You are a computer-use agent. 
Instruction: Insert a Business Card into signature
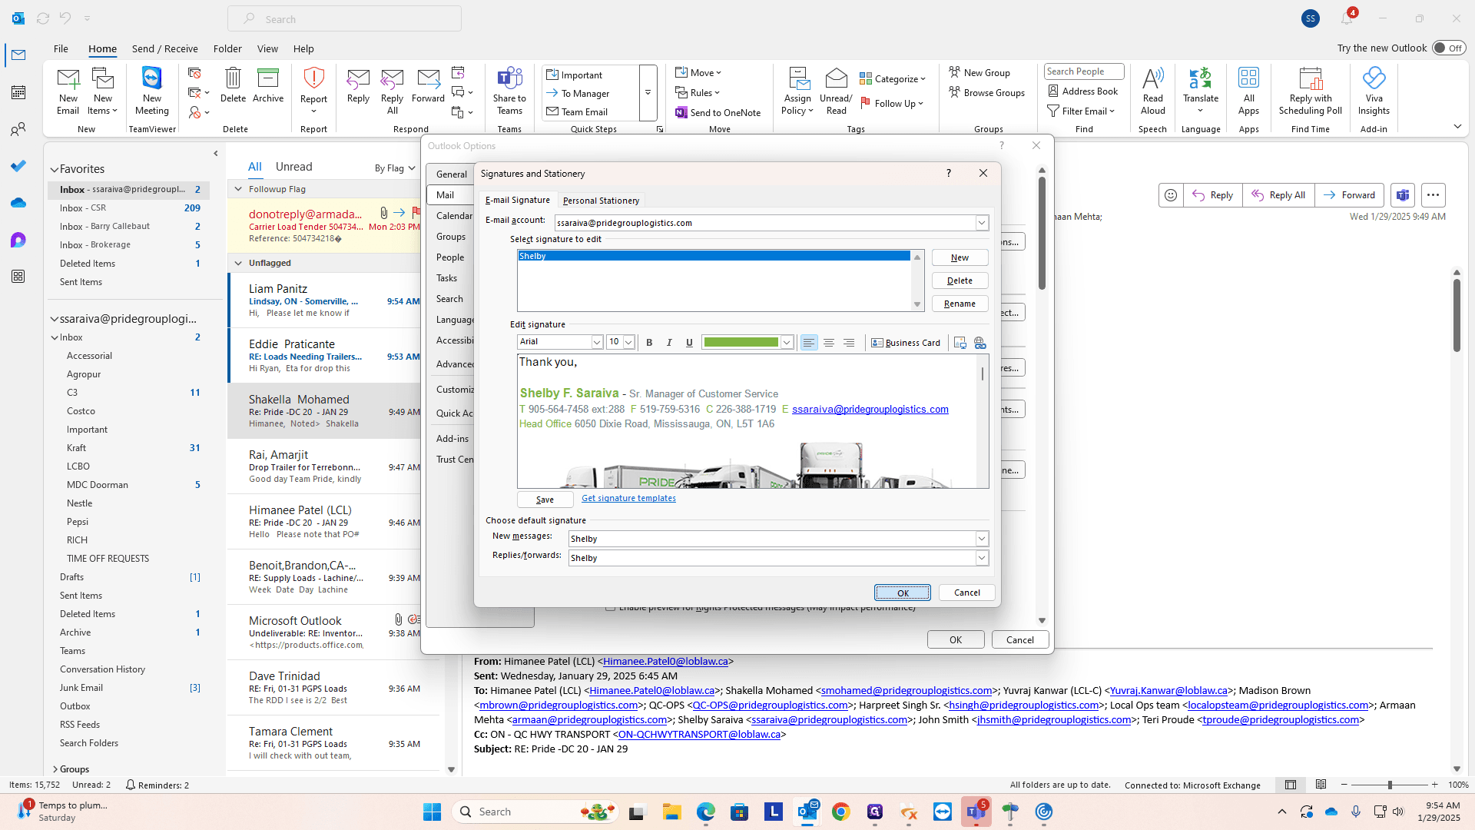pos(906,343)
